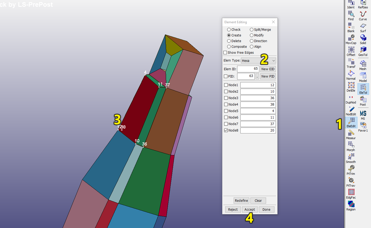Enable Show Free Edges checkbox
The height and width of the screenshot is (228, 371).
click(x=225, y=53)
